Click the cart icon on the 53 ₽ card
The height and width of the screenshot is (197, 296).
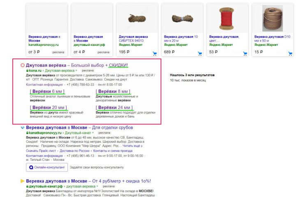(x=245, y=54)
